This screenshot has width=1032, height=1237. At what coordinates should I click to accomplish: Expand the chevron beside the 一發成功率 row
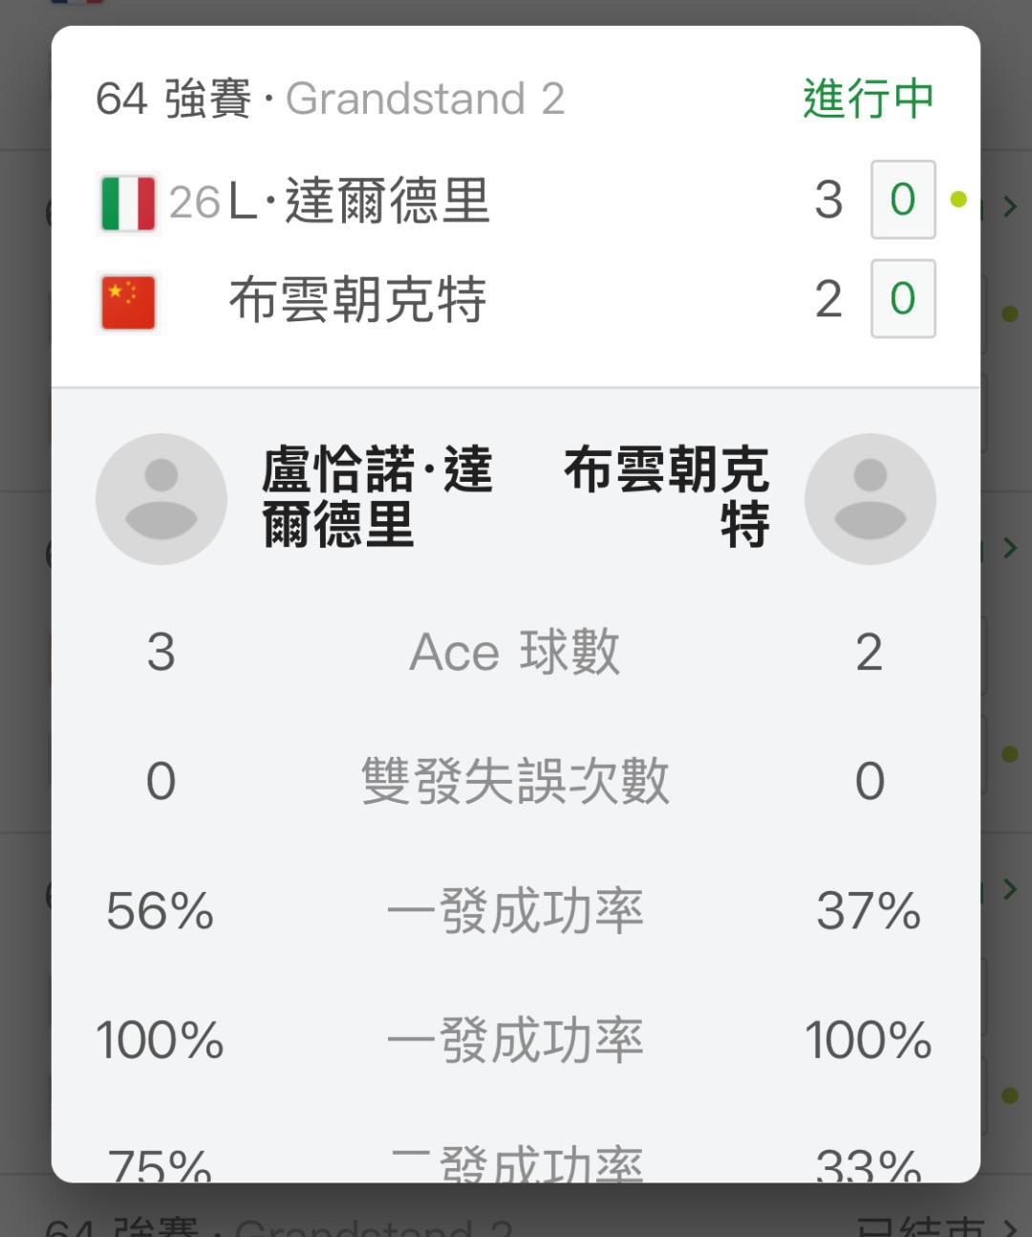pyautogui.click(x=1010, y=889)
